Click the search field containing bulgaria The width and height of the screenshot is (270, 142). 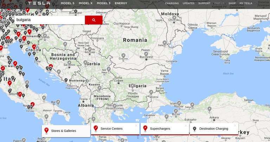pyautogui.click(x=49, y=20)
